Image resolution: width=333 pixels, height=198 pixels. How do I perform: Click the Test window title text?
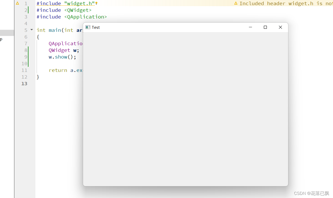[96, 27]
